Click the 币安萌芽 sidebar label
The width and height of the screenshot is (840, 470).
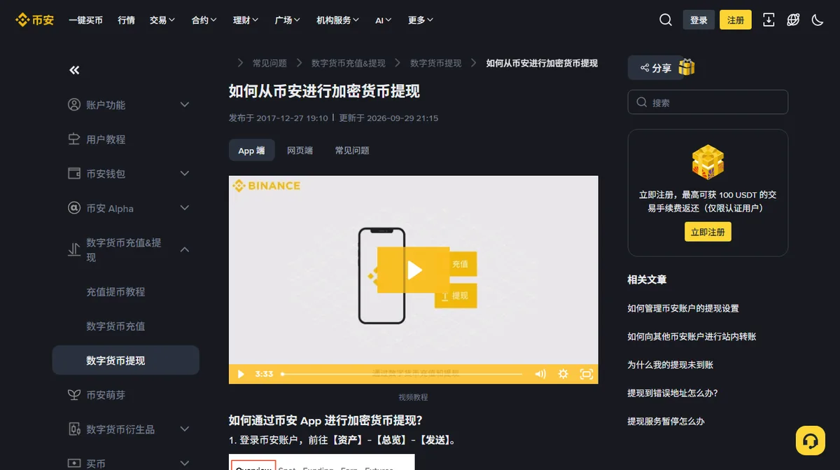point(106,395)
